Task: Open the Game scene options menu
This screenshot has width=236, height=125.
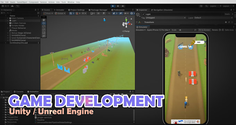Action: (38, 16)
